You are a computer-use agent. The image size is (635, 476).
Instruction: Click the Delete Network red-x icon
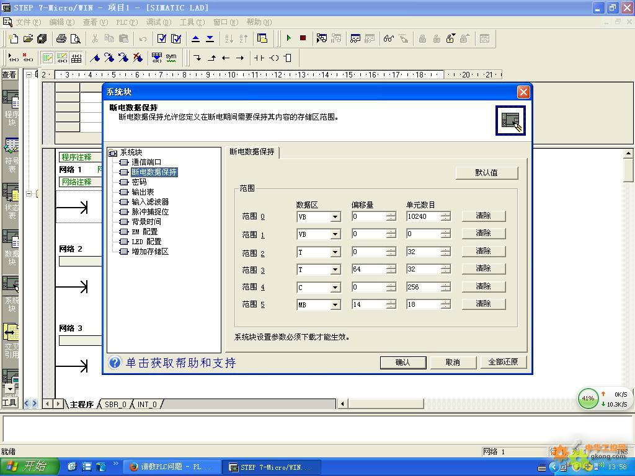(27, 58)
